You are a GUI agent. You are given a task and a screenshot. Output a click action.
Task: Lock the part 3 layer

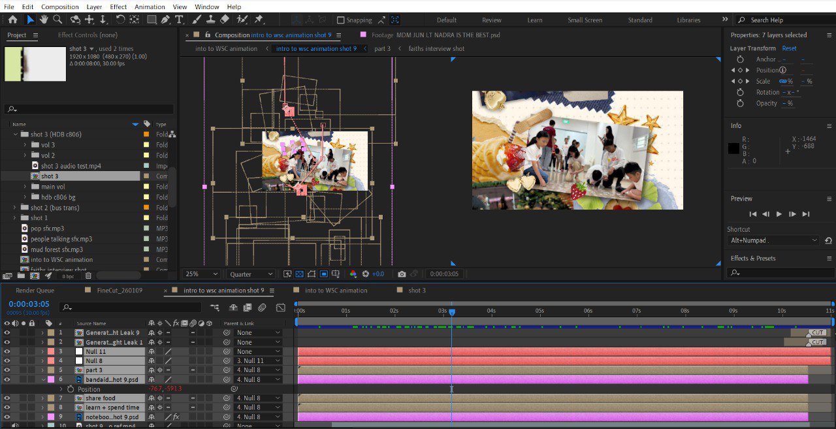point(31,370)
